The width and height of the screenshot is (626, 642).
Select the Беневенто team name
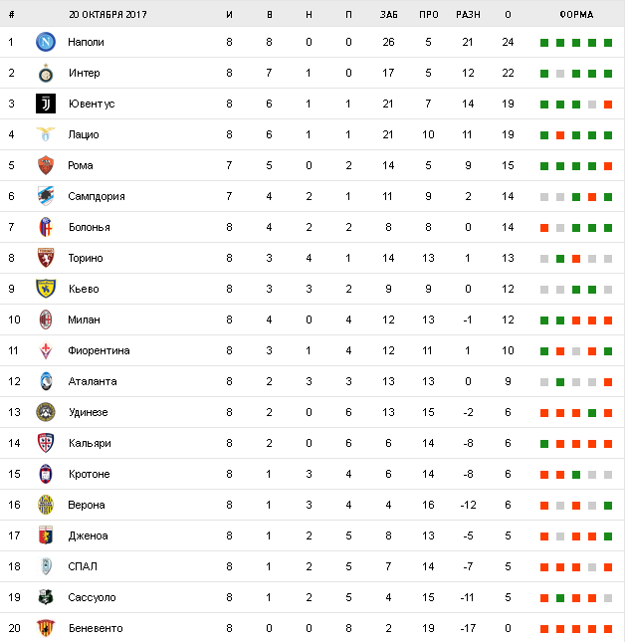(95, 628)
